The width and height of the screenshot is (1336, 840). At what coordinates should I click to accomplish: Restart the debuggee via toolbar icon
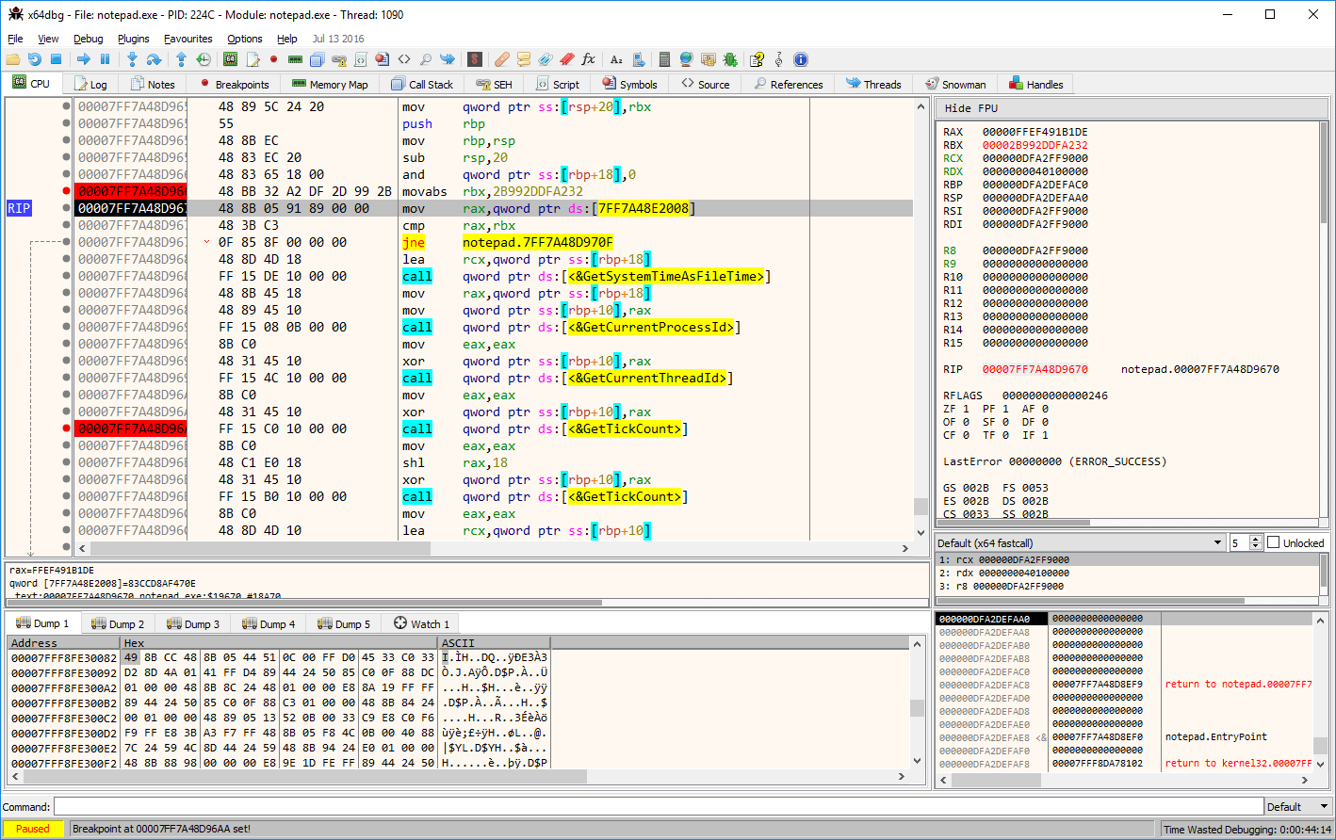(x=35, y=59)
